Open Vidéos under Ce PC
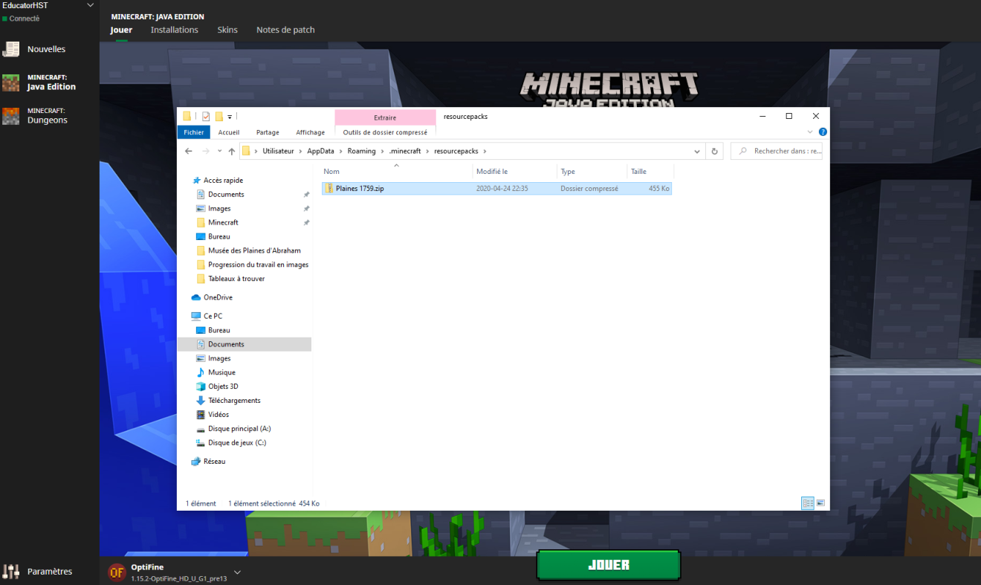 218,415
